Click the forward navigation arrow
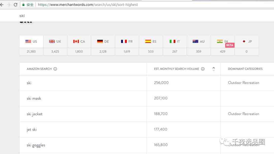Image resolution: width=274 pixels, height=154 pixels. [x=9, y=5]
